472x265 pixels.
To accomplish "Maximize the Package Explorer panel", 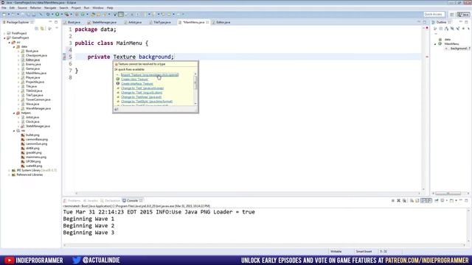I will pos(56,22).
